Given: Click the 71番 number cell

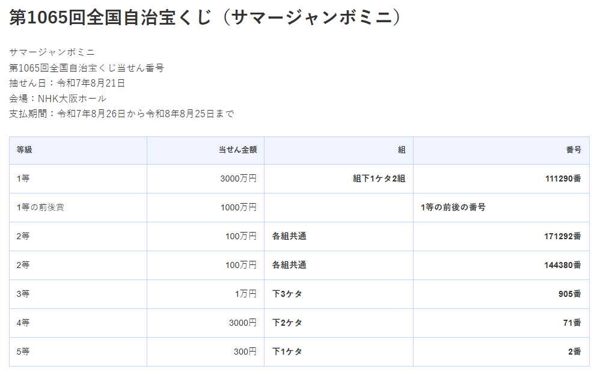Looking at the screenshot, I should click(572, 323).
